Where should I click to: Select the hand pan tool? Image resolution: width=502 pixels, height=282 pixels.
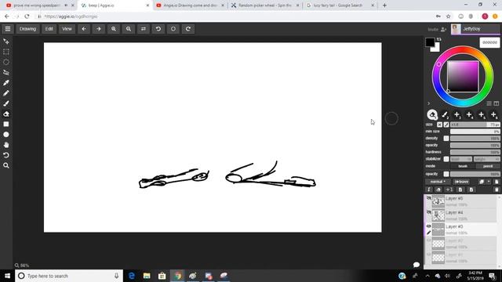(6, 145)
